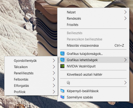Expand the Panelillesztés submenu arrow
The width and height of the screenshot is (133, 108).
point(54,73)
